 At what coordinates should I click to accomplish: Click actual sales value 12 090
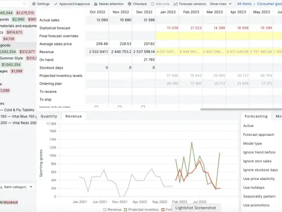102,20
